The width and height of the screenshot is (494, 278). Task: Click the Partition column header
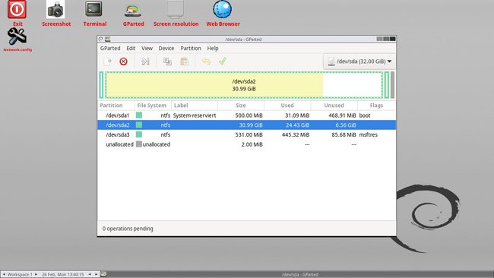click(x=116, y=106)
